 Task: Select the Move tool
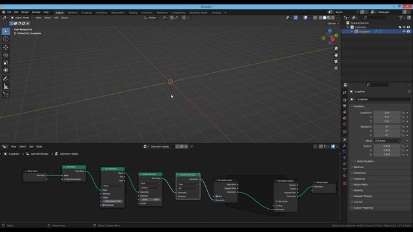click(6, 48)
